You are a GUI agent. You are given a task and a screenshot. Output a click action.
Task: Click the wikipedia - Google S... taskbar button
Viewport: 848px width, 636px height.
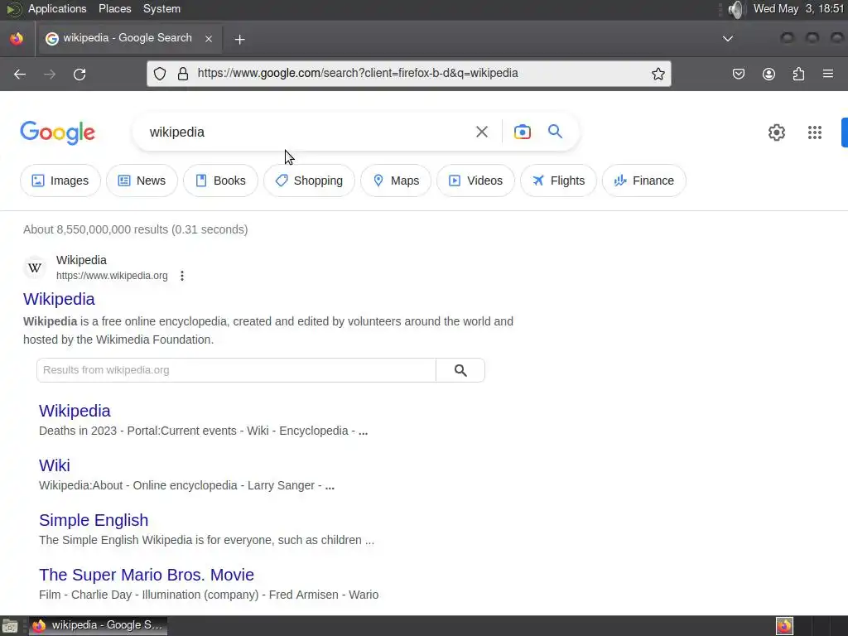pos(98,626)
